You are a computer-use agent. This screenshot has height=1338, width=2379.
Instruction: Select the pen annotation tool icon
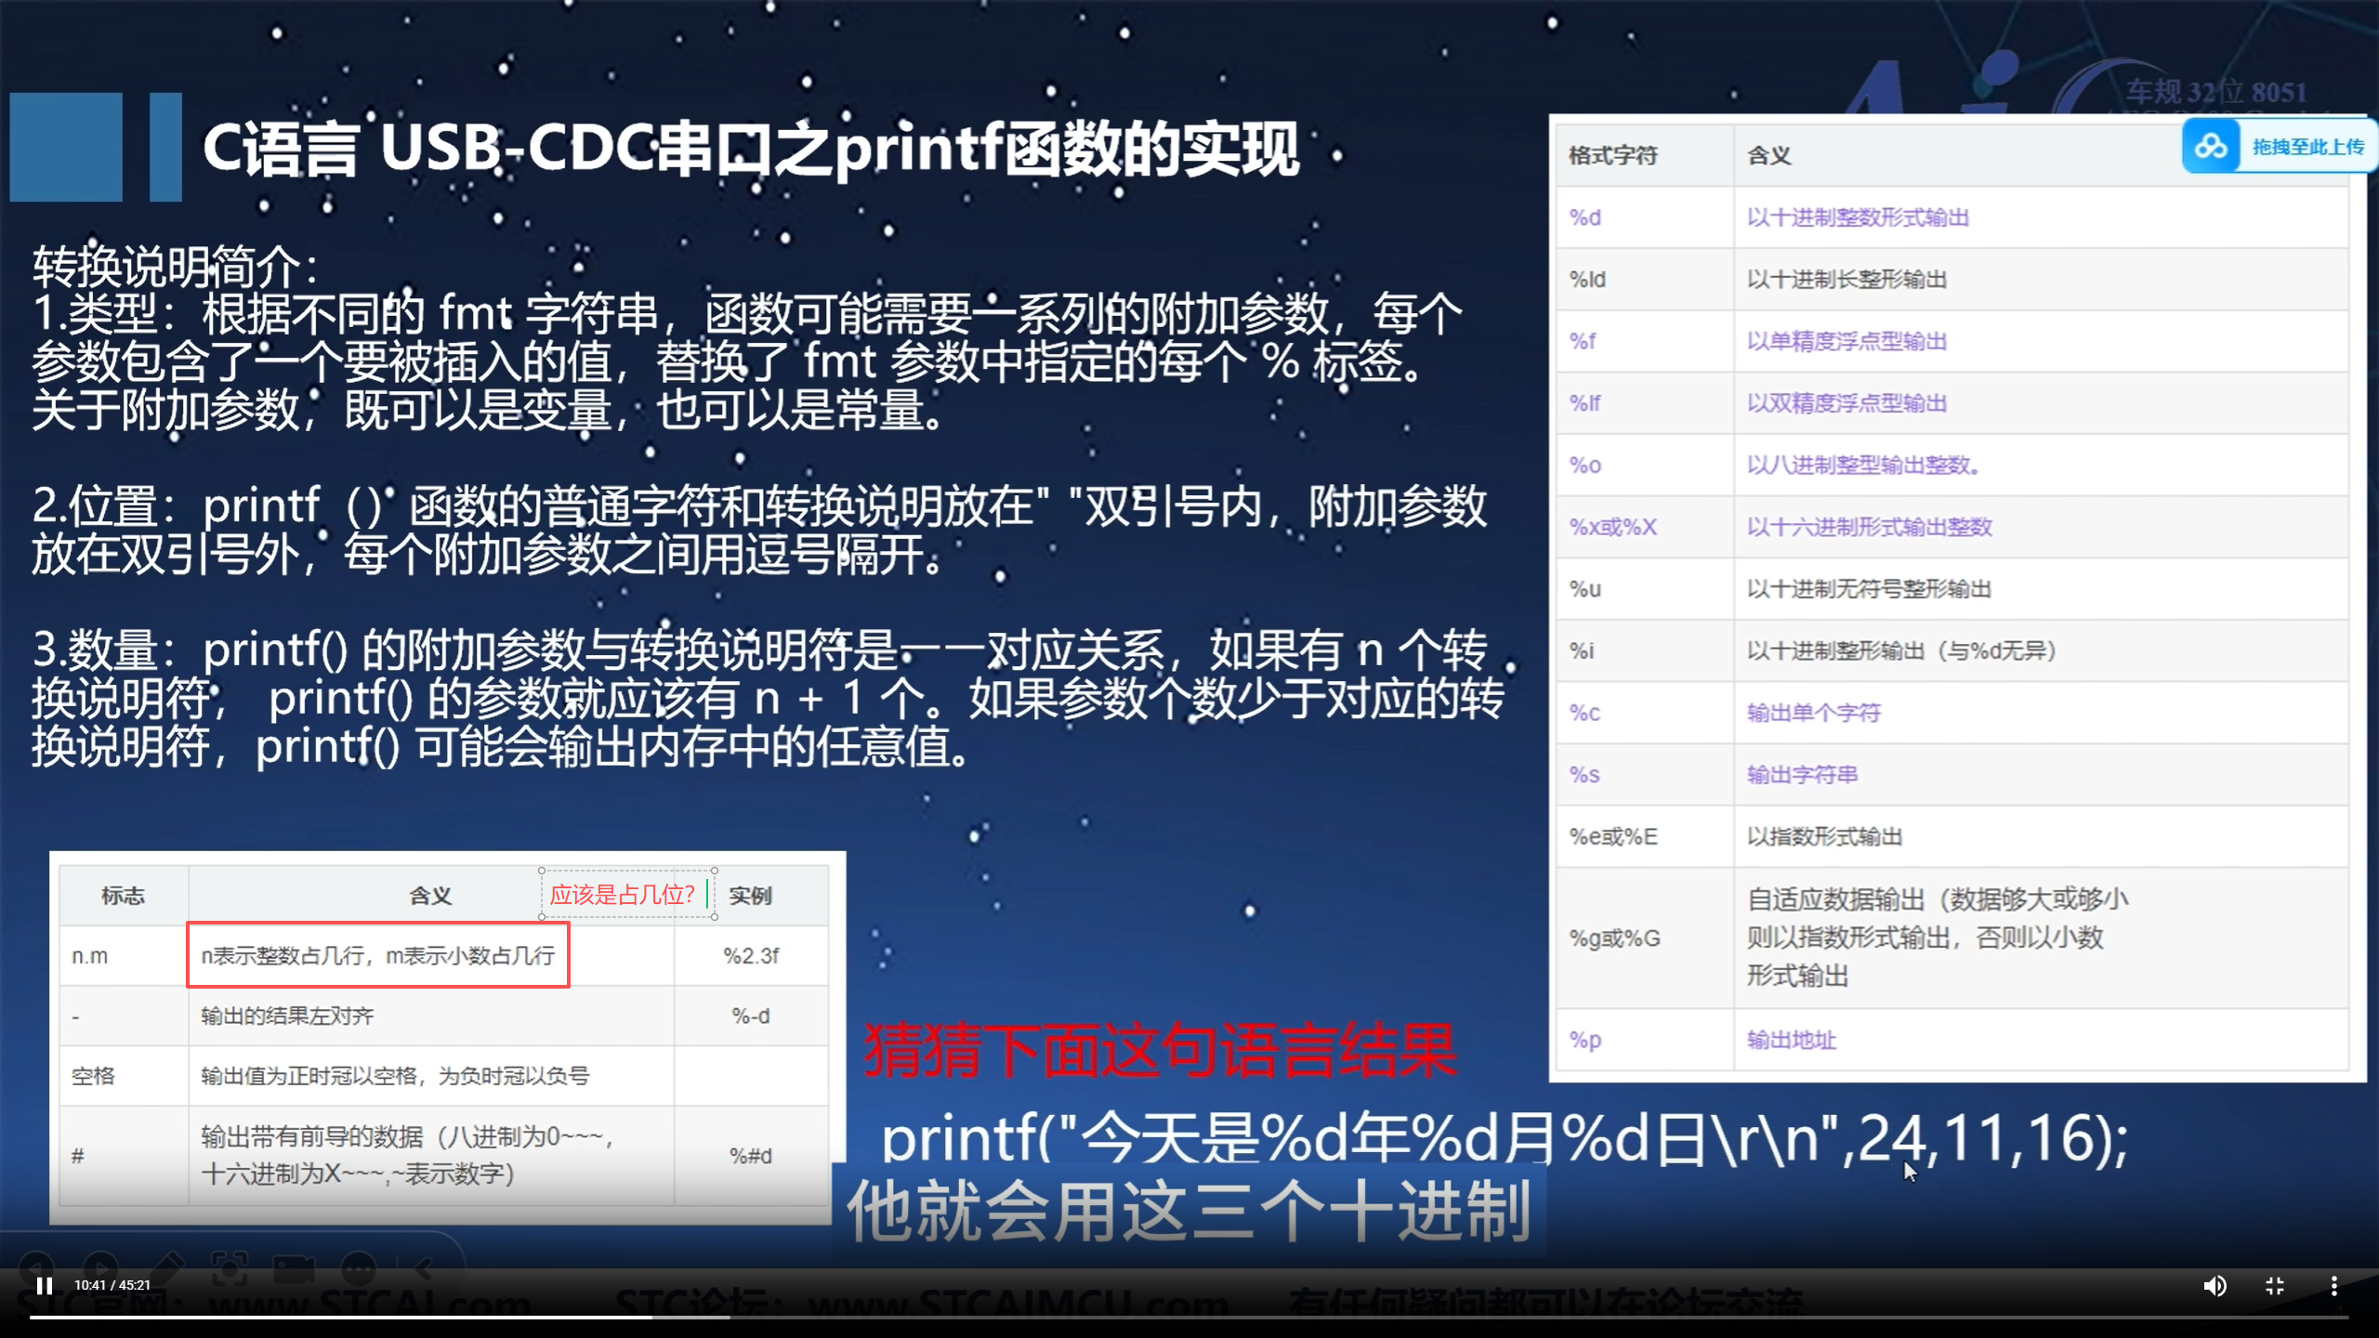[169, 1266]
